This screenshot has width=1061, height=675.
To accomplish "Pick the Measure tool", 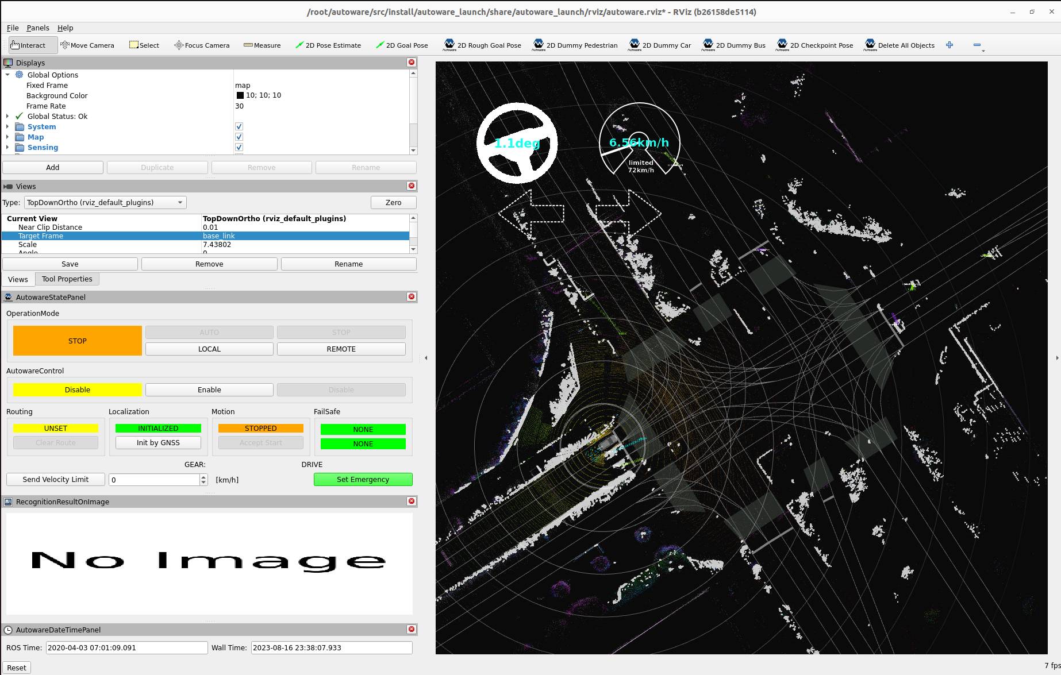I will click(x=262, y=45).
